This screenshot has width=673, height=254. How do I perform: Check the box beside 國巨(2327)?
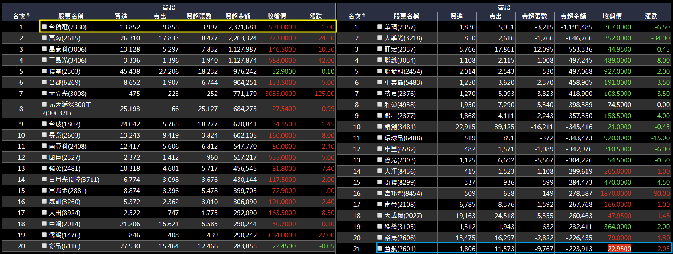tap(44, 157)
